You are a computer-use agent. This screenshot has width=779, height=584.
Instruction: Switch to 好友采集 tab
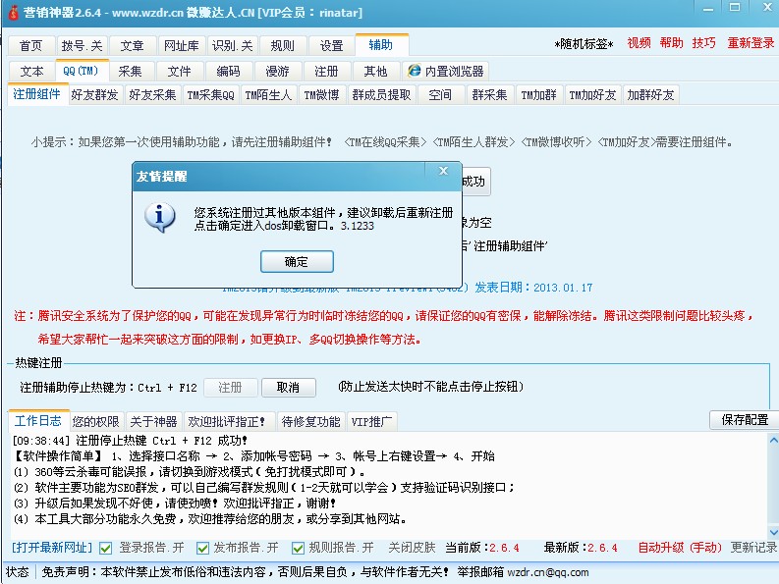click(x=152, y=94)
